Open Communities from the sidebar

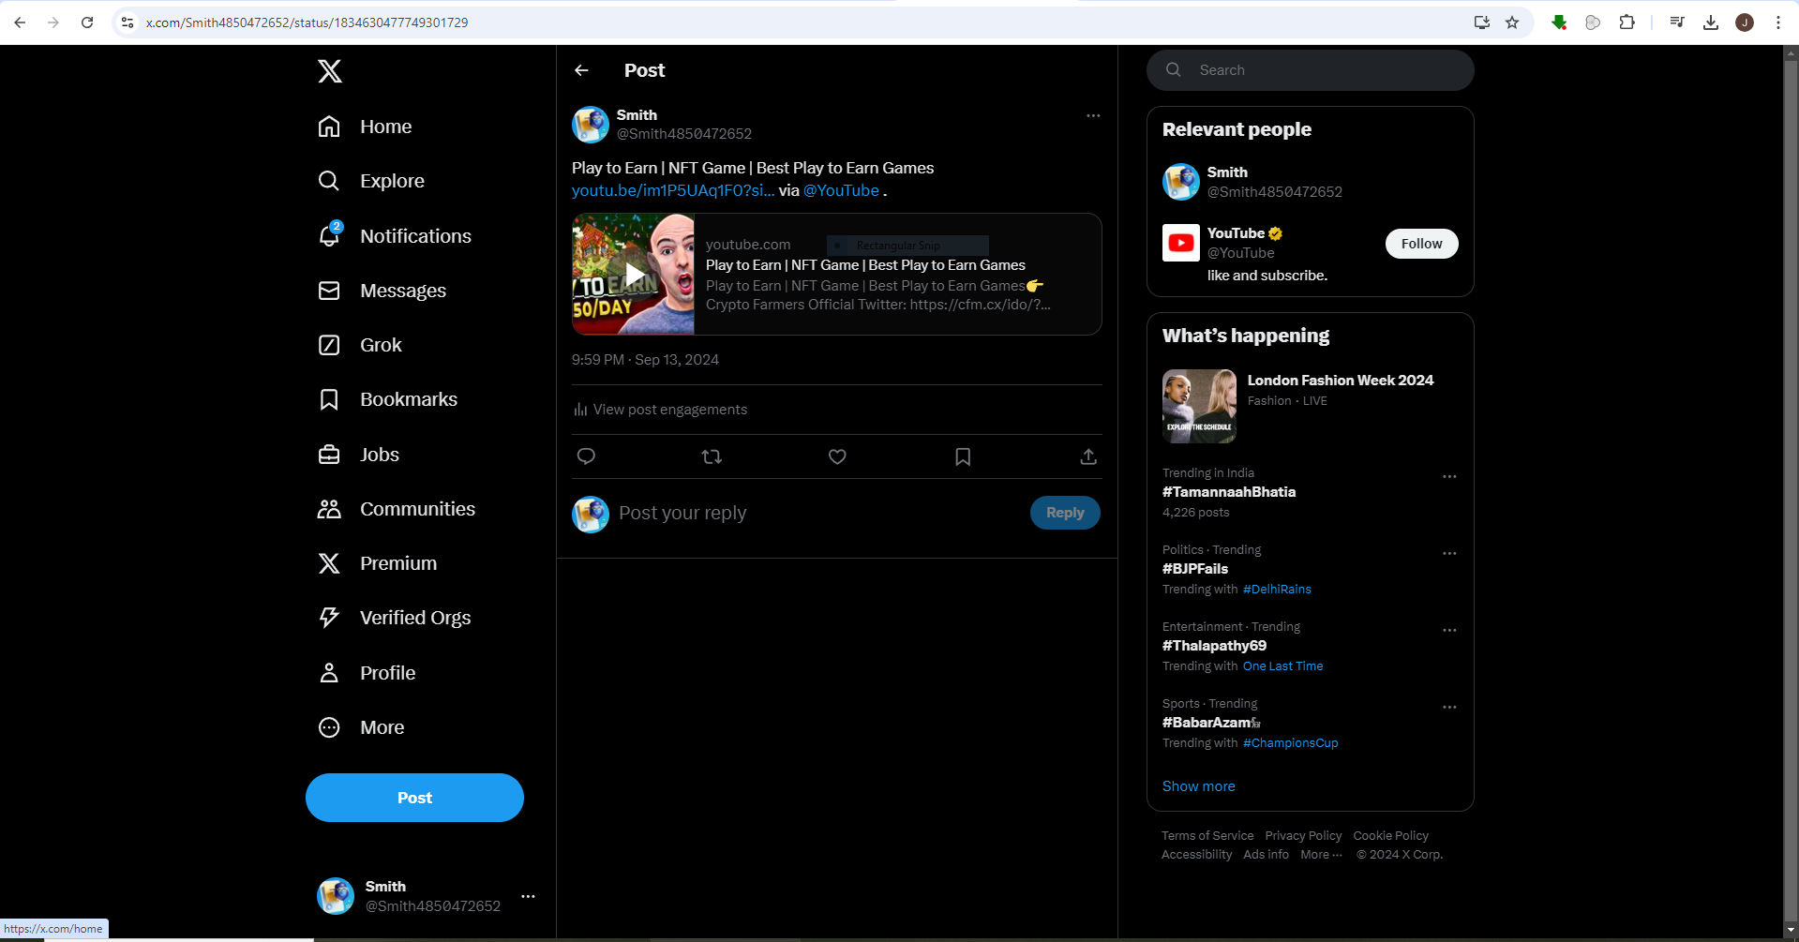click(x=397, y=509)
